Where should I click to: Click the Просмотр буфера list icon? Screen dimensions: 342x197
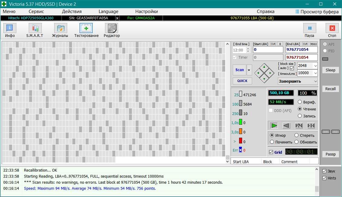tap(297, 11)
